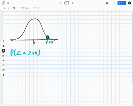This screenshot has height=106, width=133.
Task: Select the handwritten P(Z<2.44) text
Action: tap(25, 53)
